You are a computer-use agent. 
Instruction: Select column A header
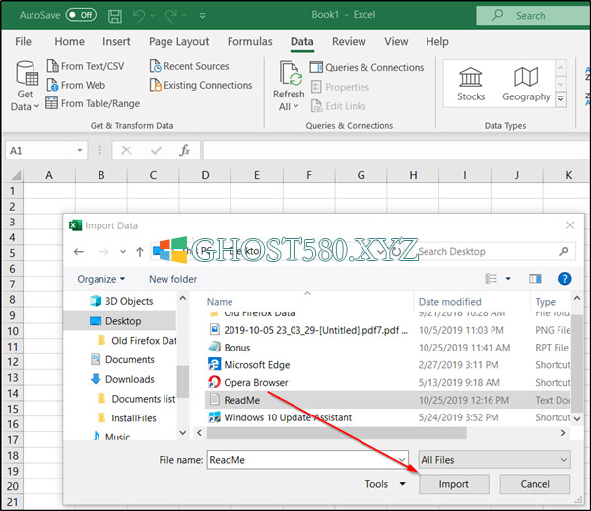[49, 175]
